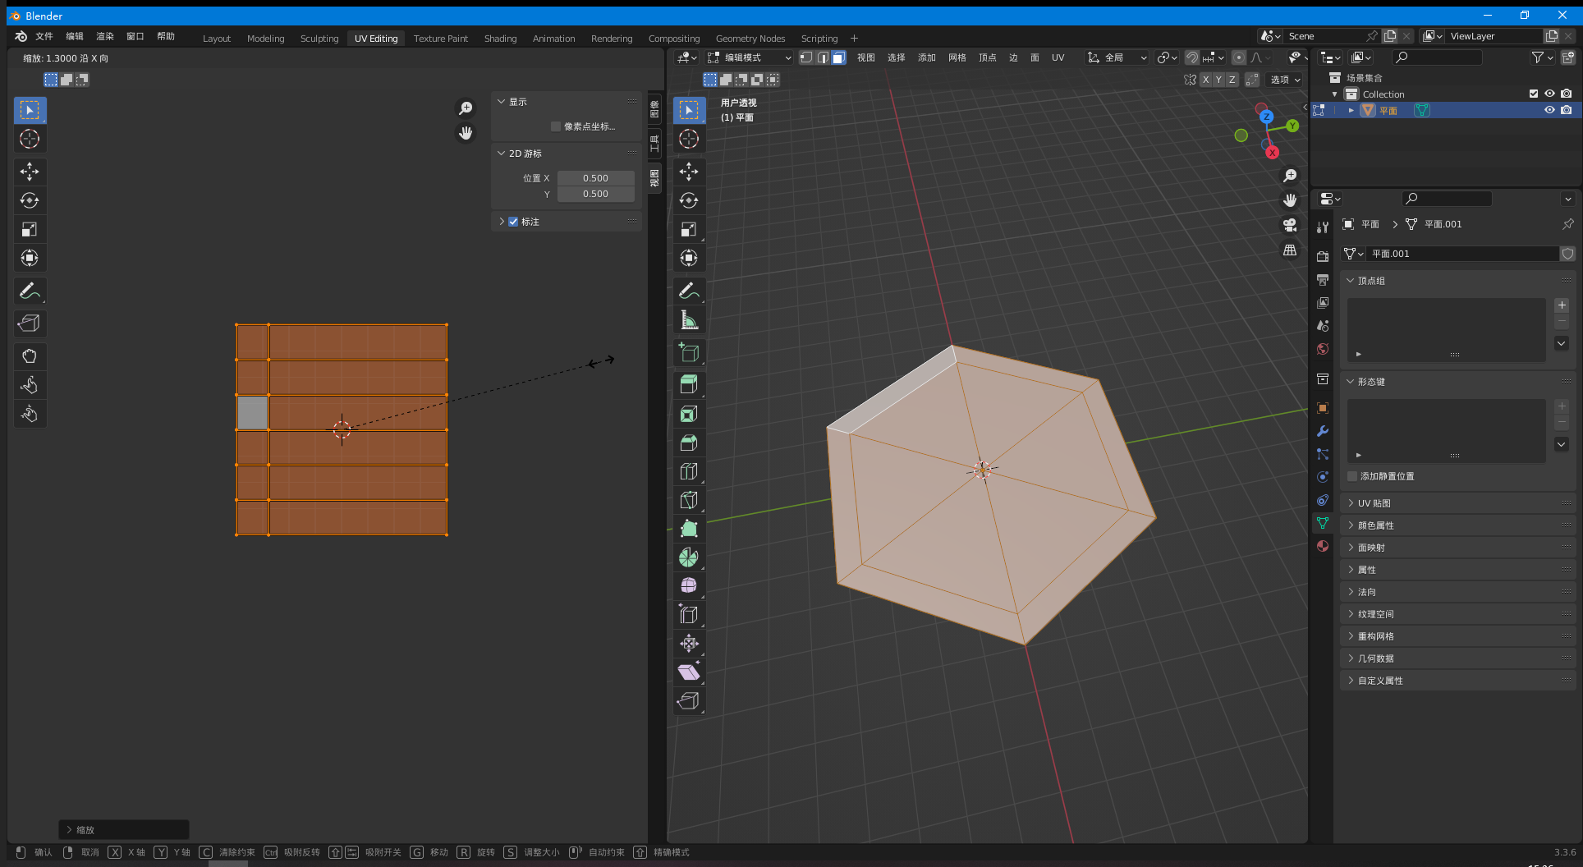
Task: Select the Shrink/Fatten tool
Action: 689,643
